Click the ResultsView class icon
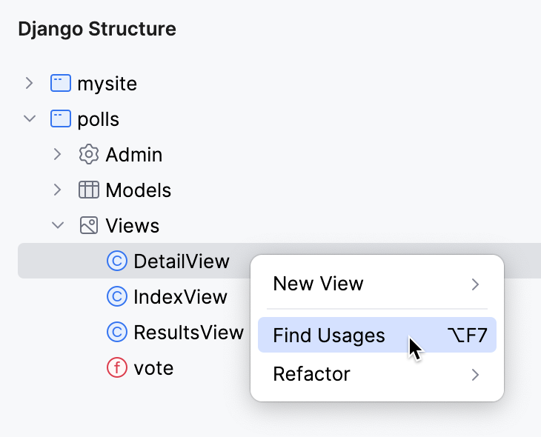Viewport: 541px width, 437px height. tap(116, 333)
